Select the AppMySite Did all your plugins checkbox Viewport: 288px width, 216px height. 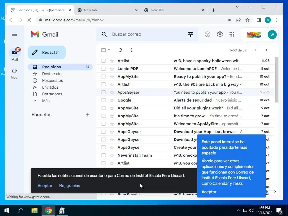(x=103, y=108)
